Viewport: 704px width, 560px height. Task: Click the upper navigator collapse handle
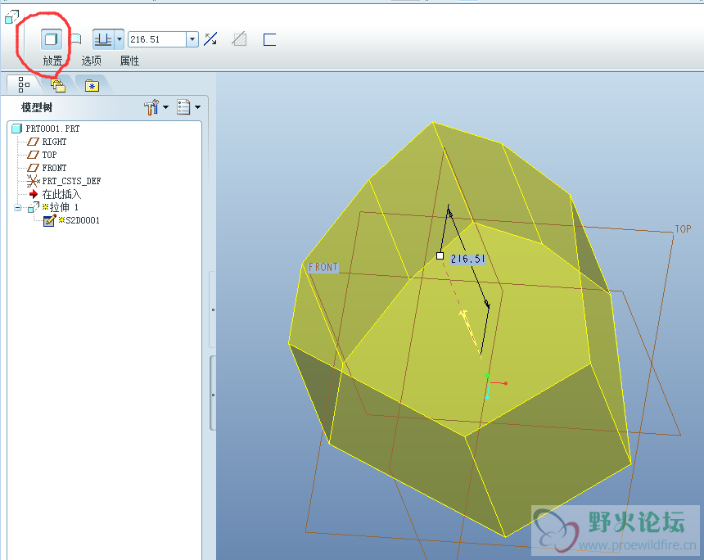tap(213, 309)
